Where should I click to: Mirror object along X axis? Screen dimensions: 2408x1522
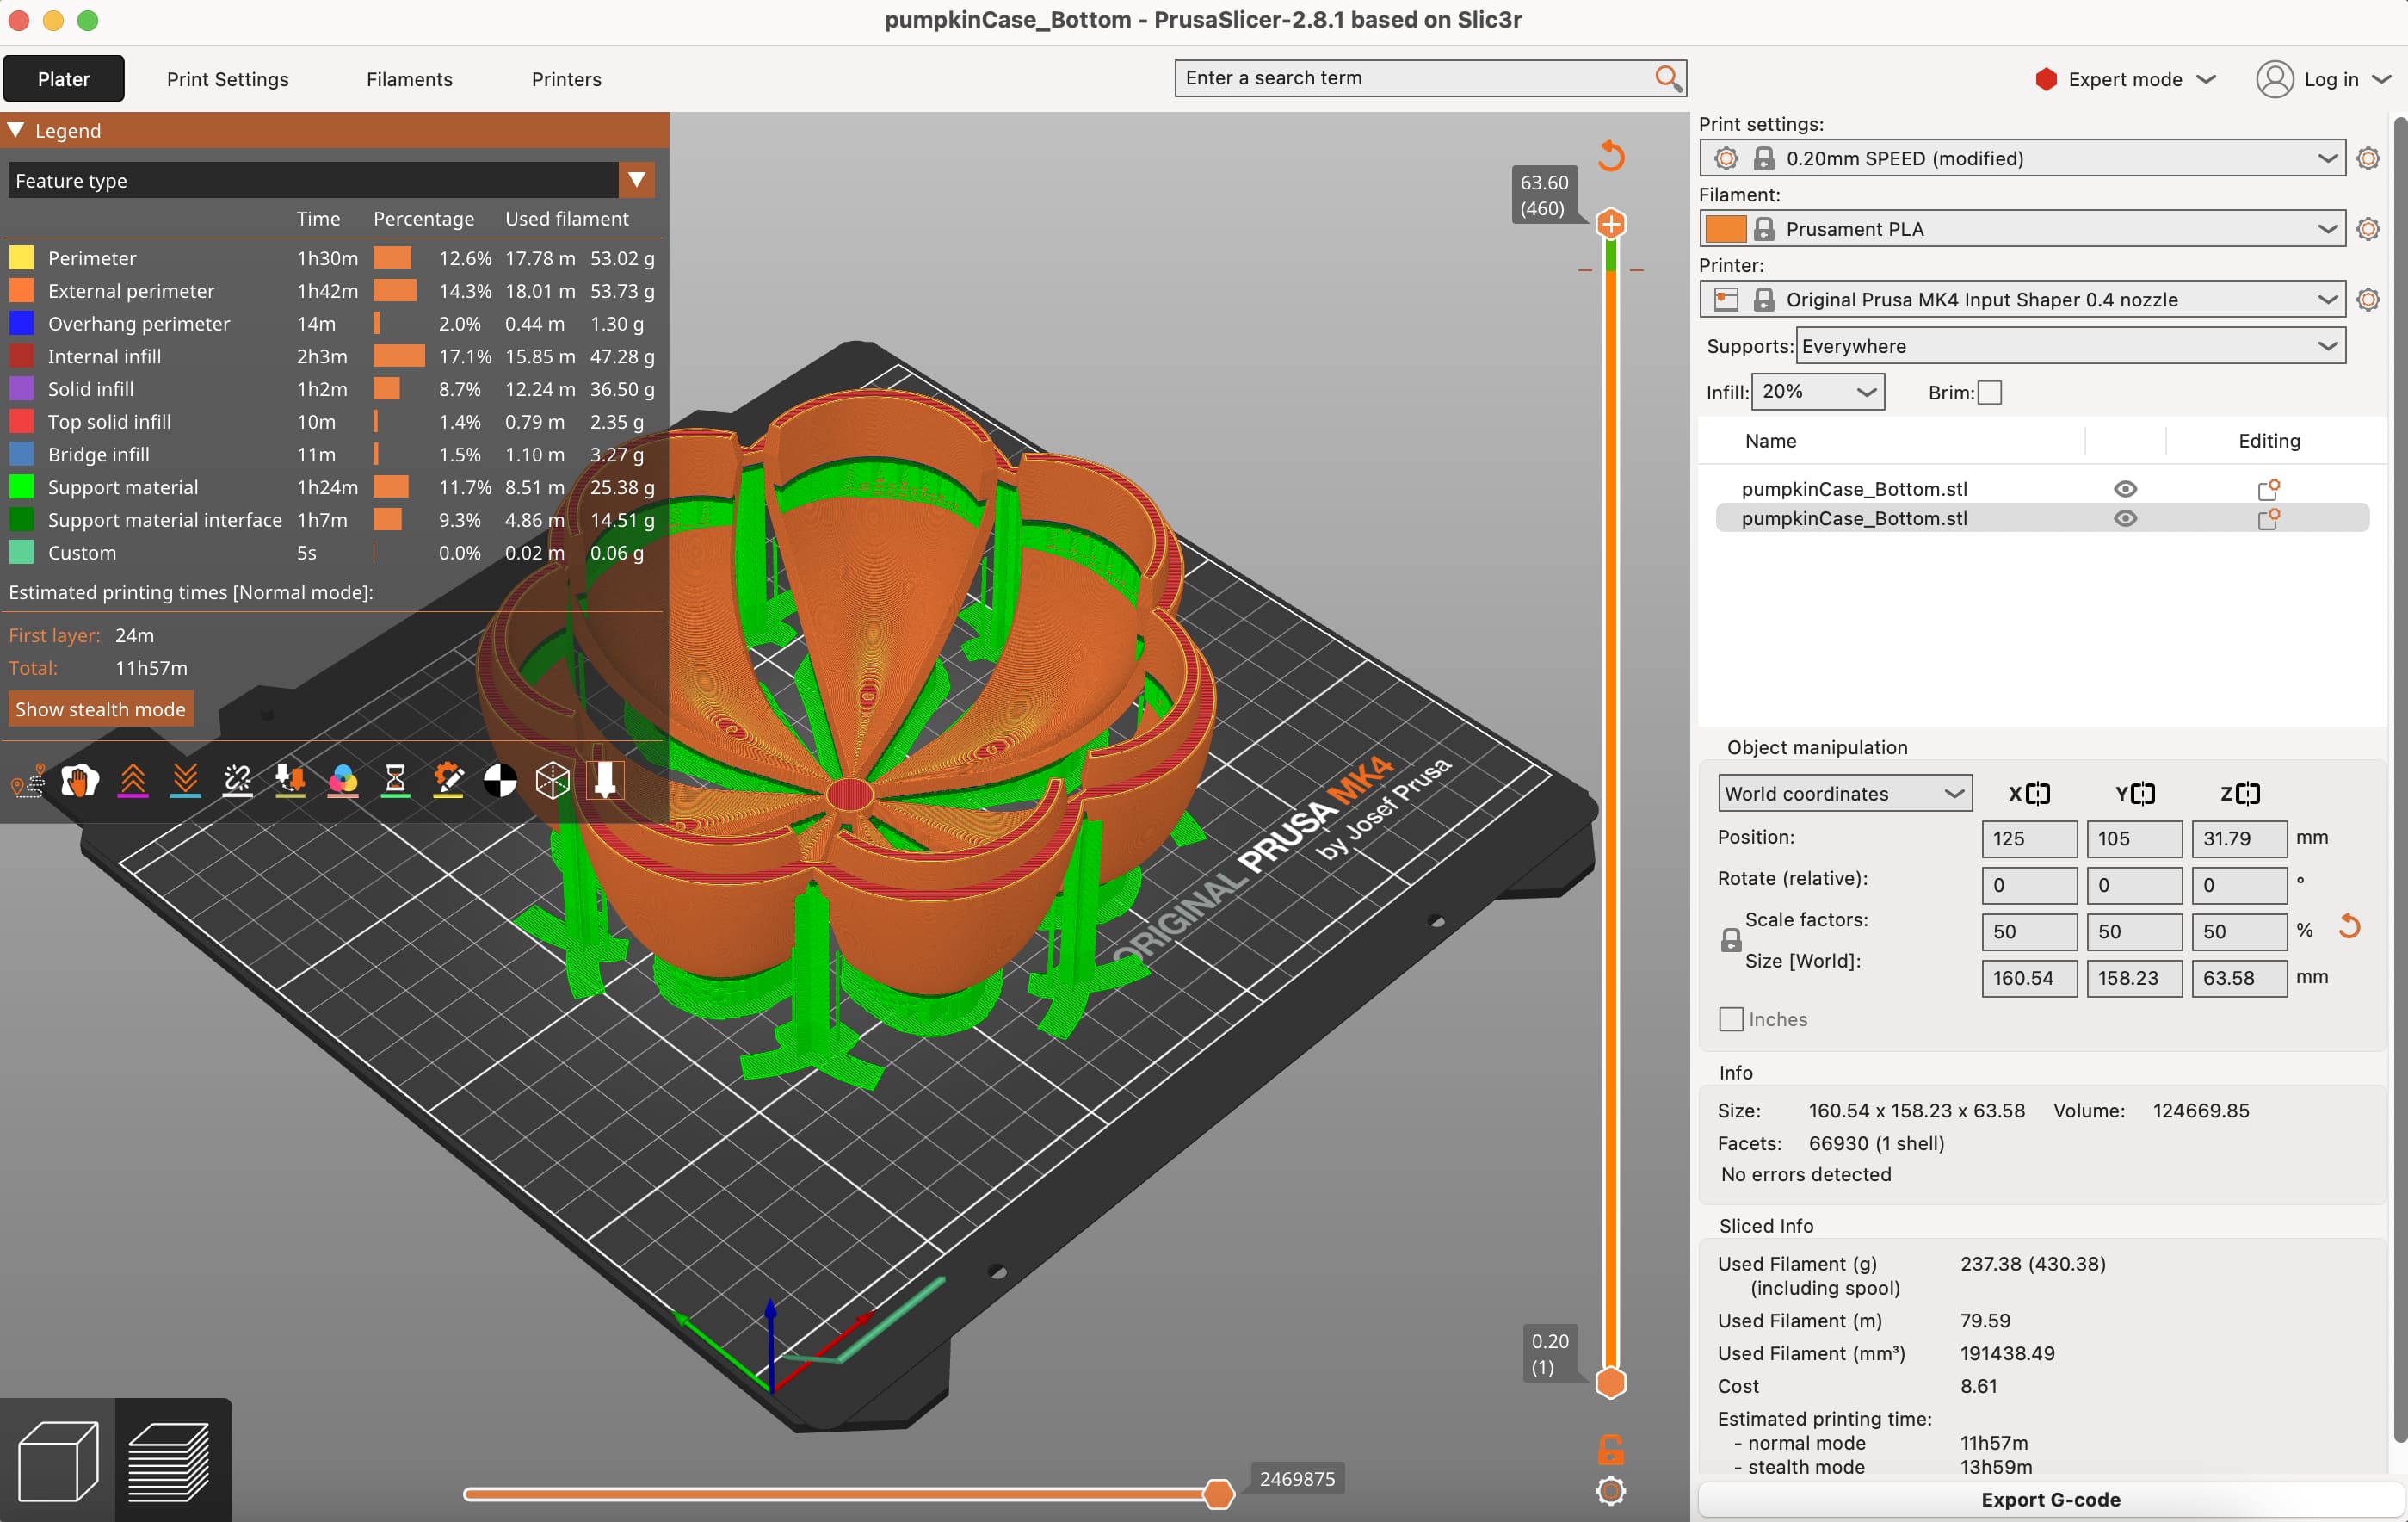tap(2038, 793)
